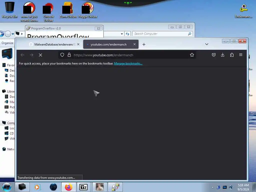
Task: Select Endermanc... key icon on desktop
Action: click(243, 10)
